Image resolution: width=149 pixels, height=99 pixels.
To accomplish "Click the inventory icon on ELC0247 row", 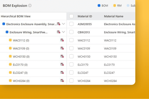I will coord(62,72).
